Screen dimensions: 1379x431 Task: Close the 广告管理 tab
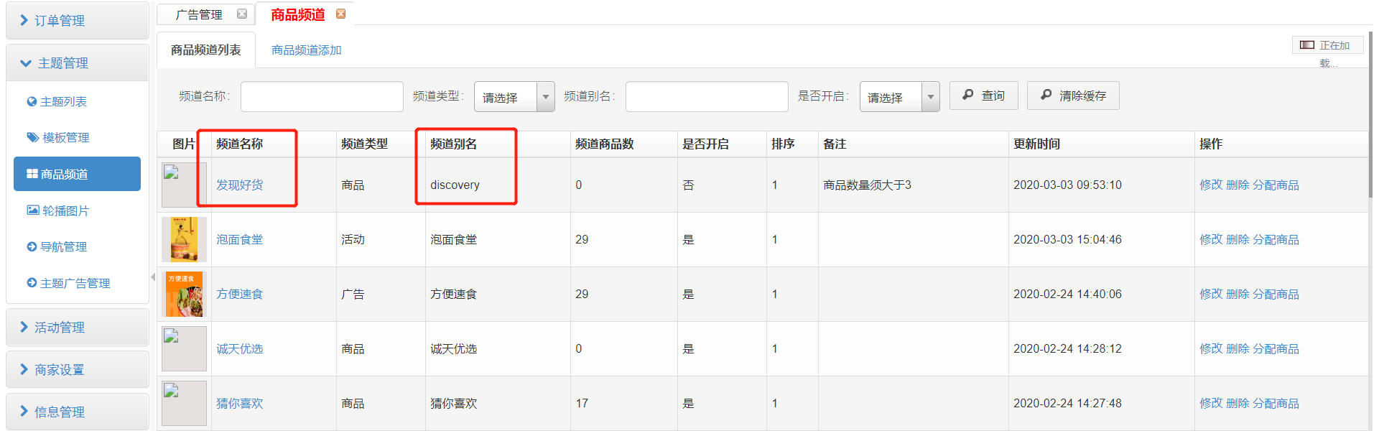(x=242, y=14)
